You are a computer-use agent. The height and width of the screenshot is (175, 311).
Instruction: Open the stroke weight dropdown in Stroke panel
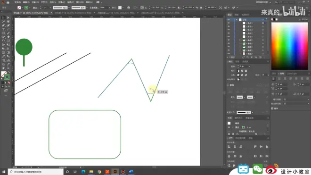tap(249, 67)
